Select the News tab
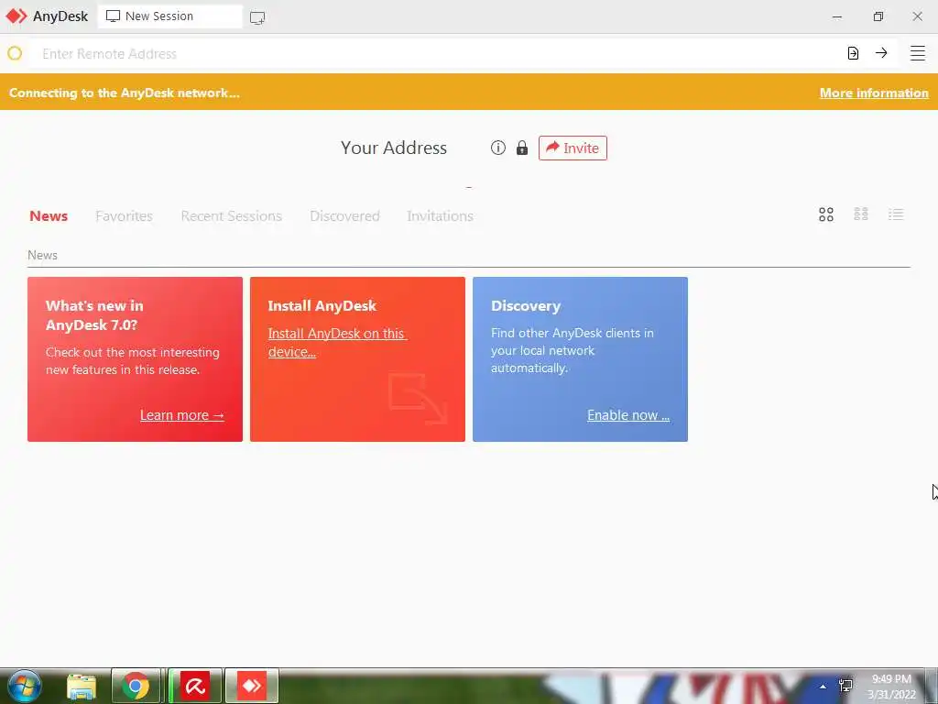938x704 pixels. click(x=49, y=216)
